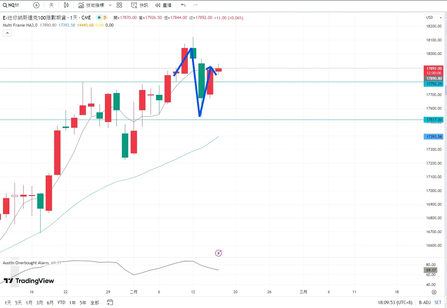Click the 17892.00 current price label
The height and width of the screenshot is (308, 447).
[x=434, y=68]
